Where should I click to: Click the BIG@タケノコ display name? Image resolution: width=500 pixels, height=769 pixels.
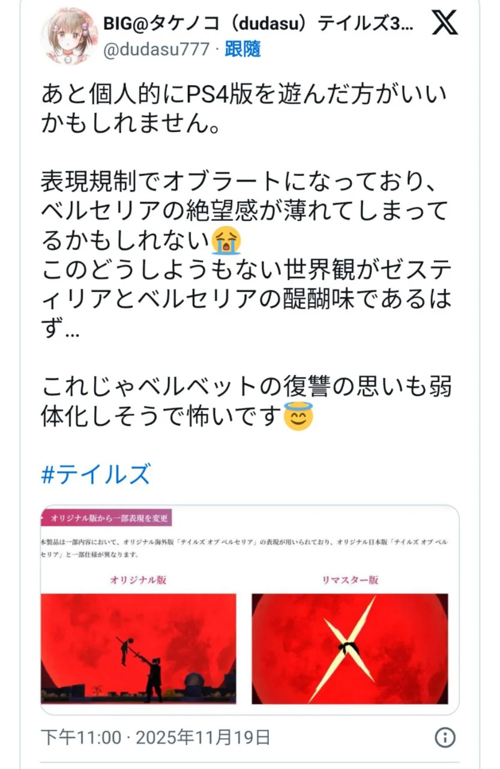258,24
